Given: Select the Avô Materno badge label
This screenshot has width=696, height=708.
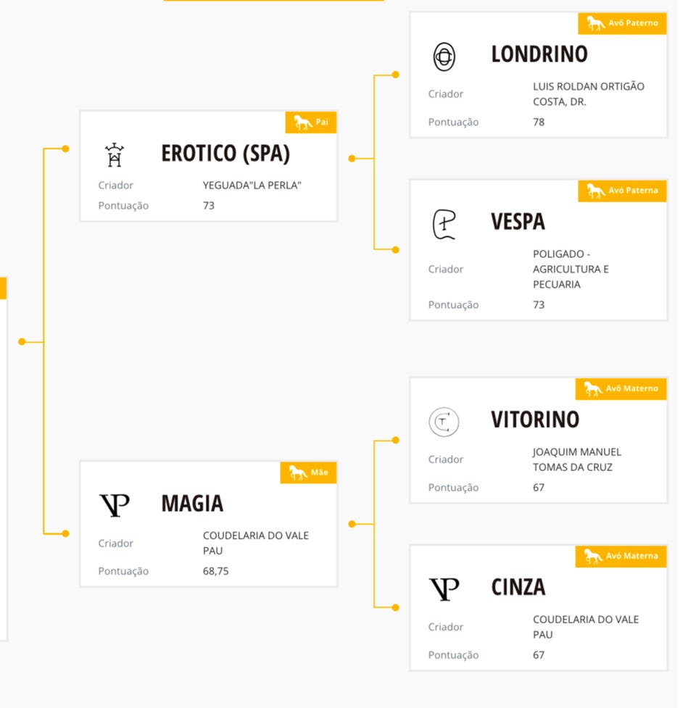Looking at the screenshot, I should pos(632,388).
